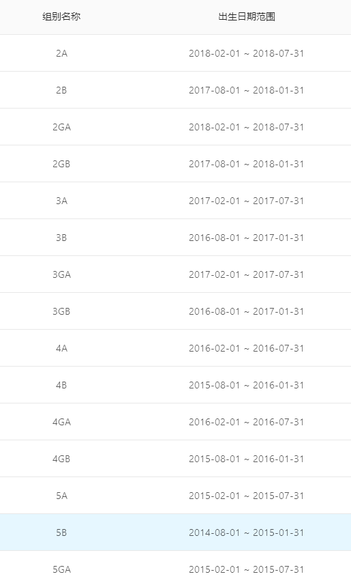
Task: Click the 5A group name cell
Action: click(x=61, y=495)
